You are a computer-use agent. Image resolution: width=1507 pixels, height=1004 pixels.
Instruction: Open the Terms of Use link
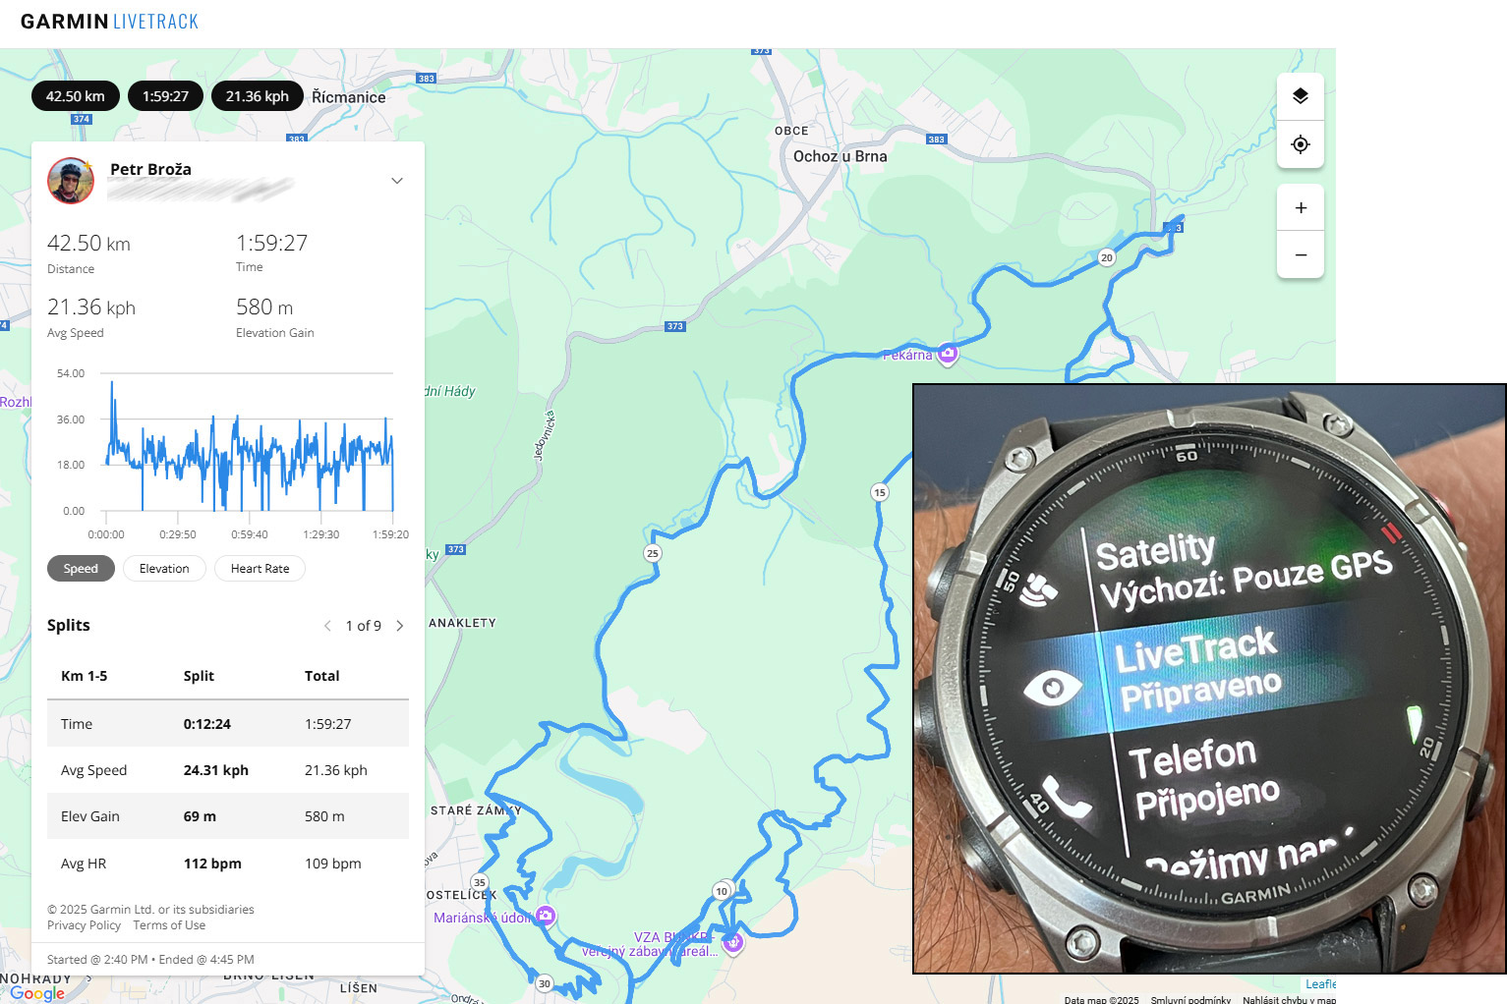(x=169, y=925)
